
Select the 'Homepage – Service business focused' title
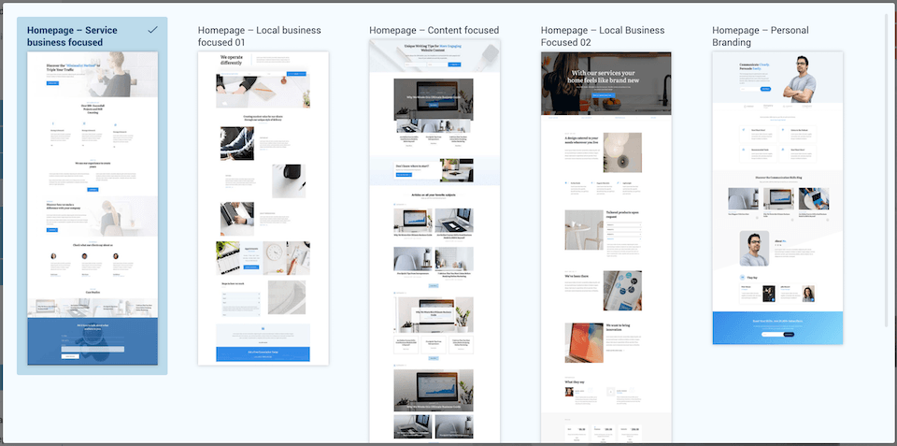click(72, 36)
